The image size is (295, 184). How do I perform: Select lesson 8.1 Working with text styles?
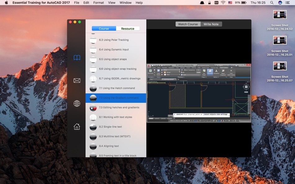tap(116, 117)
